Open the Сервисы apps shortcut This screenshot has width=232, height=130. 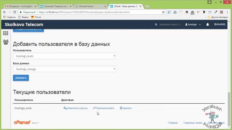pyautogui.click(x=9, y=17)
